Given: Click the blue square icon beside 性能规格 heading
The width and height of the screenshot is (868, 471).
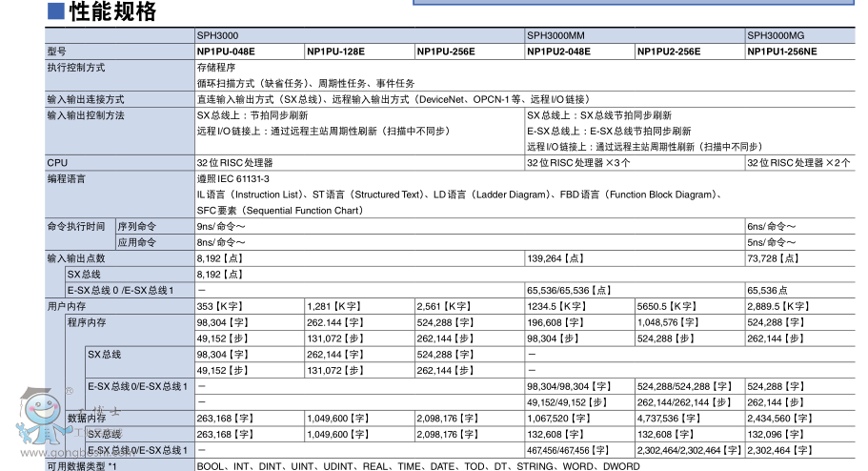Looking at the screenshot, I should (55, 12).
